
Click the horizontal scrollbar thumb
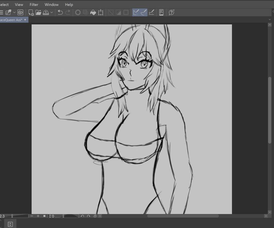pyautogui.click(x=183, y=216)
